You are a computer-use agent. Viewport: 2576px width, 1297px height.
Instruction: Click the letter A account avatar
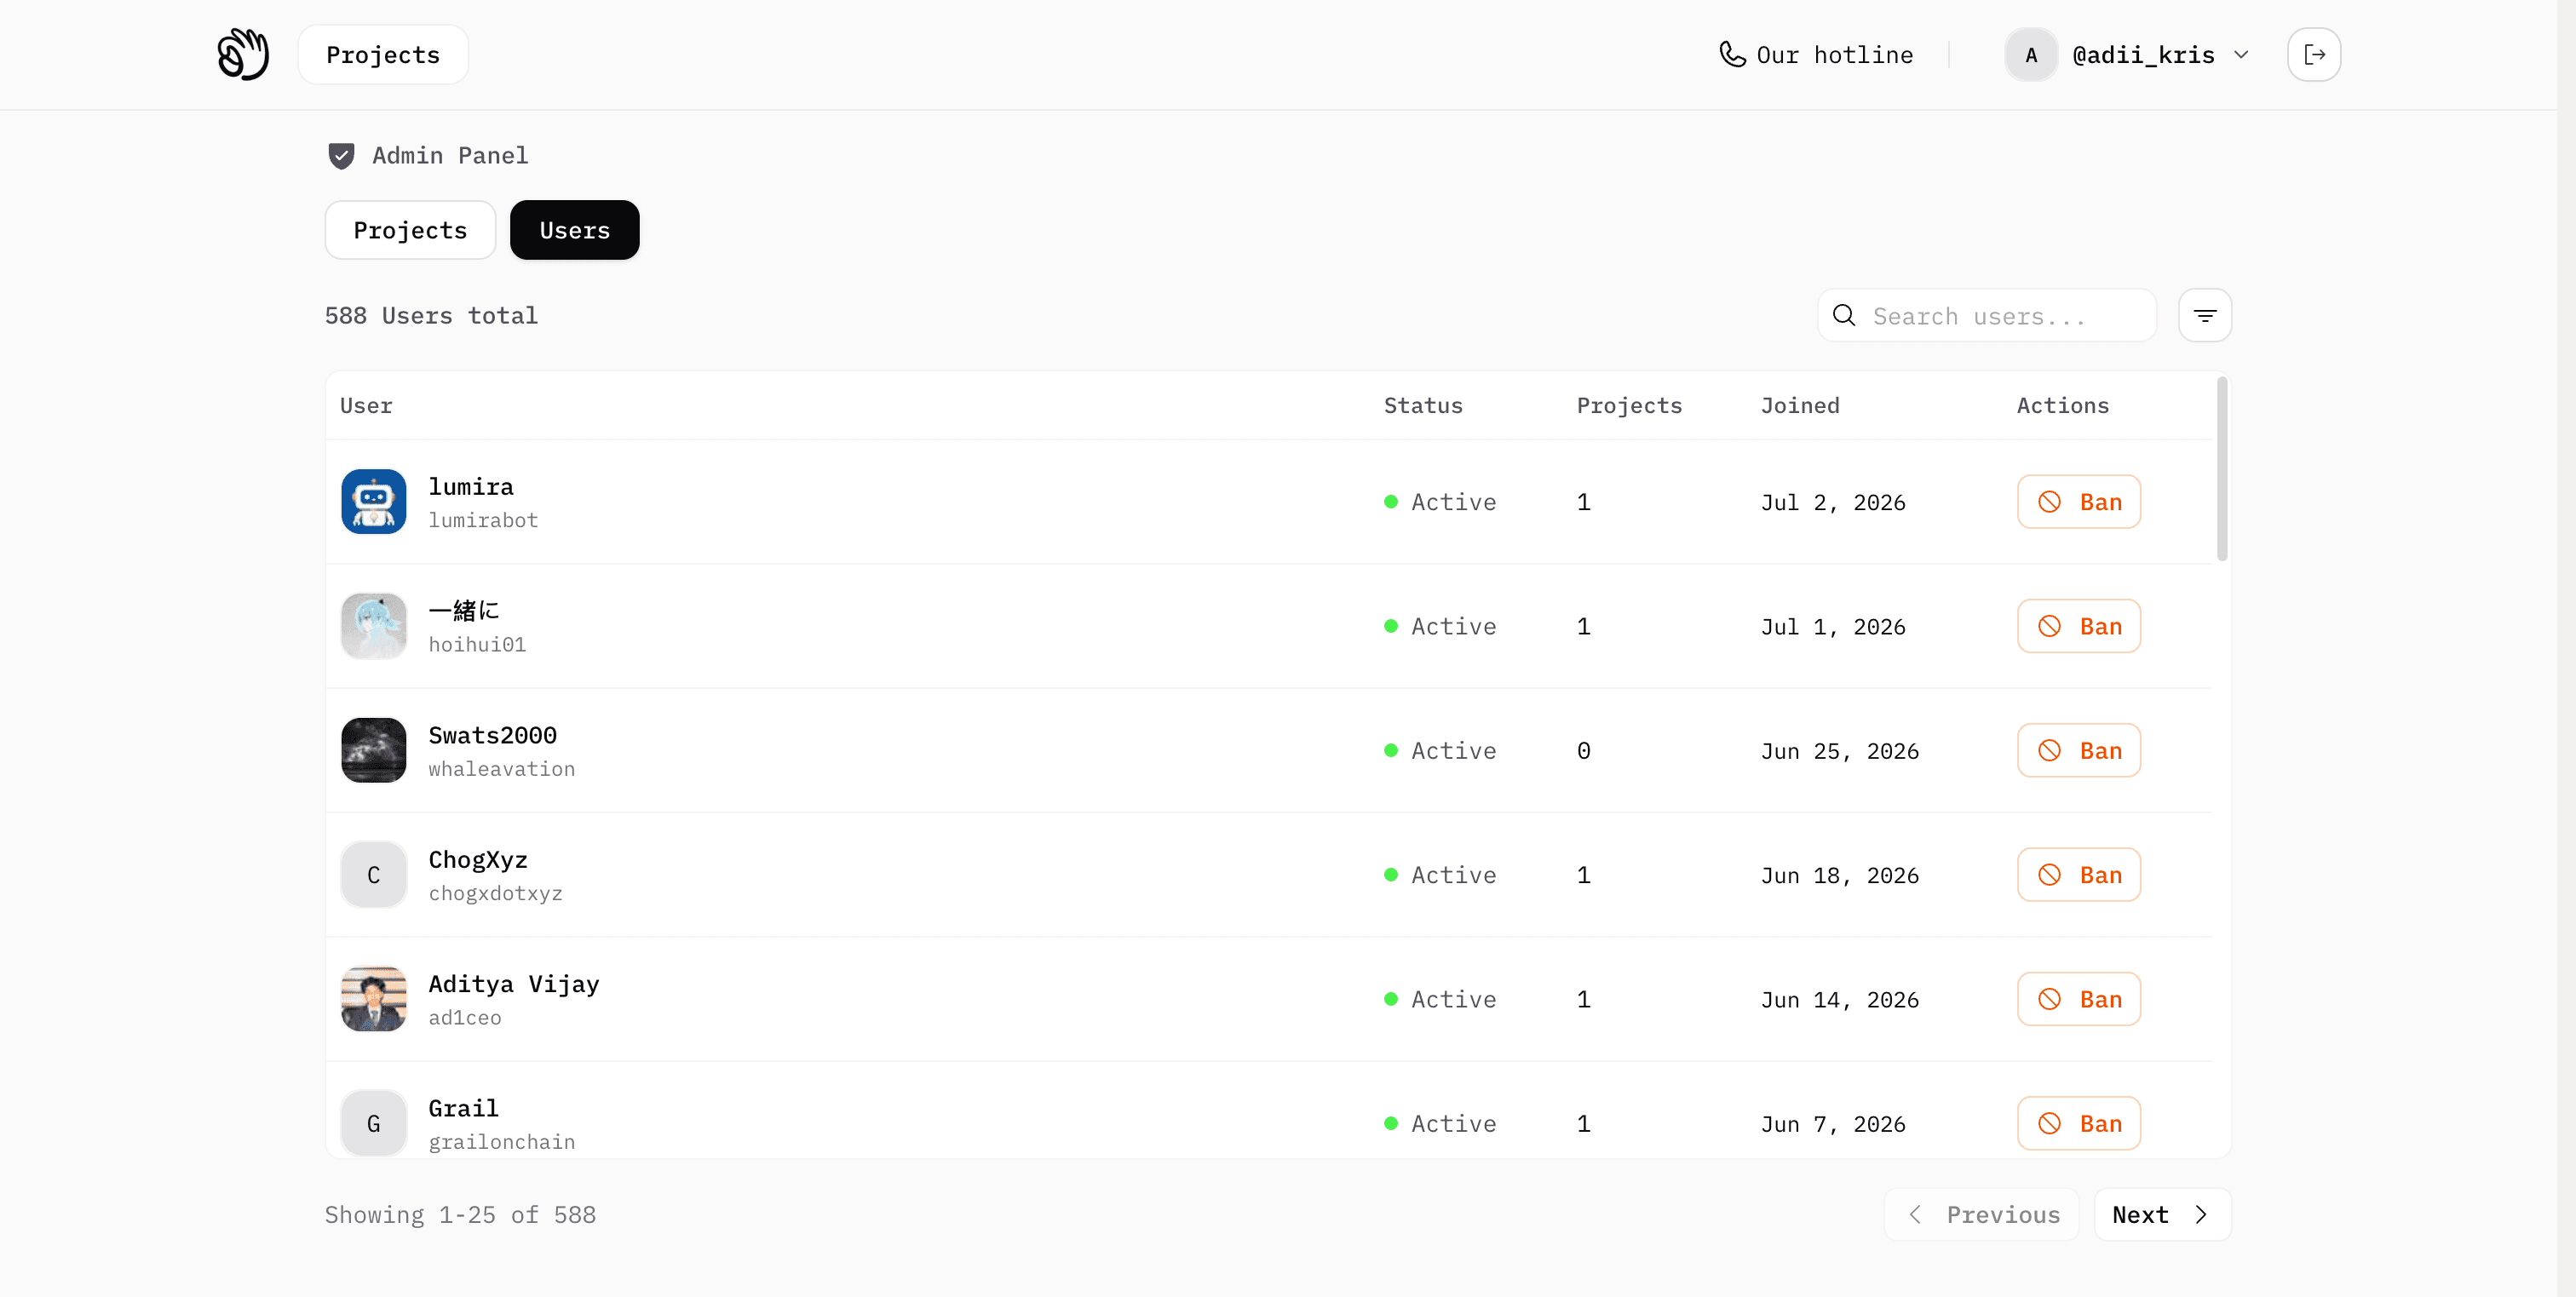(x=2031, y=55)
